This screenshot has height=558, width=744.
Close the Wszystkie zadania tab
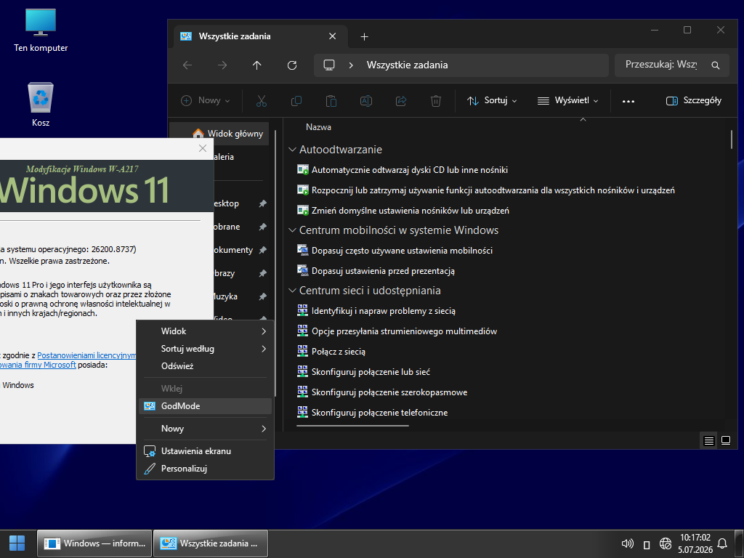point(333,36)
